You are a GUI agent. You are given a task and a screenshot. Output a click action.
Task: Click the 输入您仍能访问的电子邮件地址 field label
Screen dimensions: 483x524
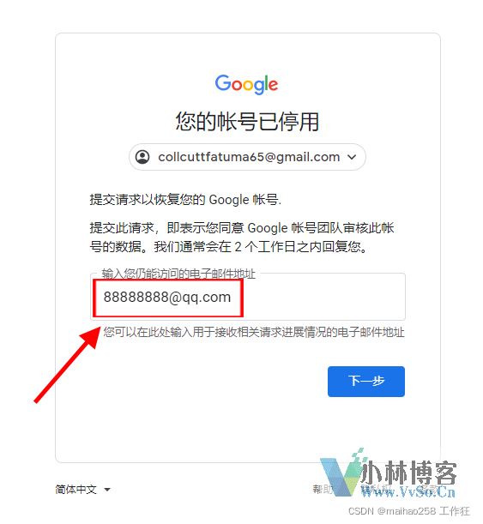click(178, 274)
